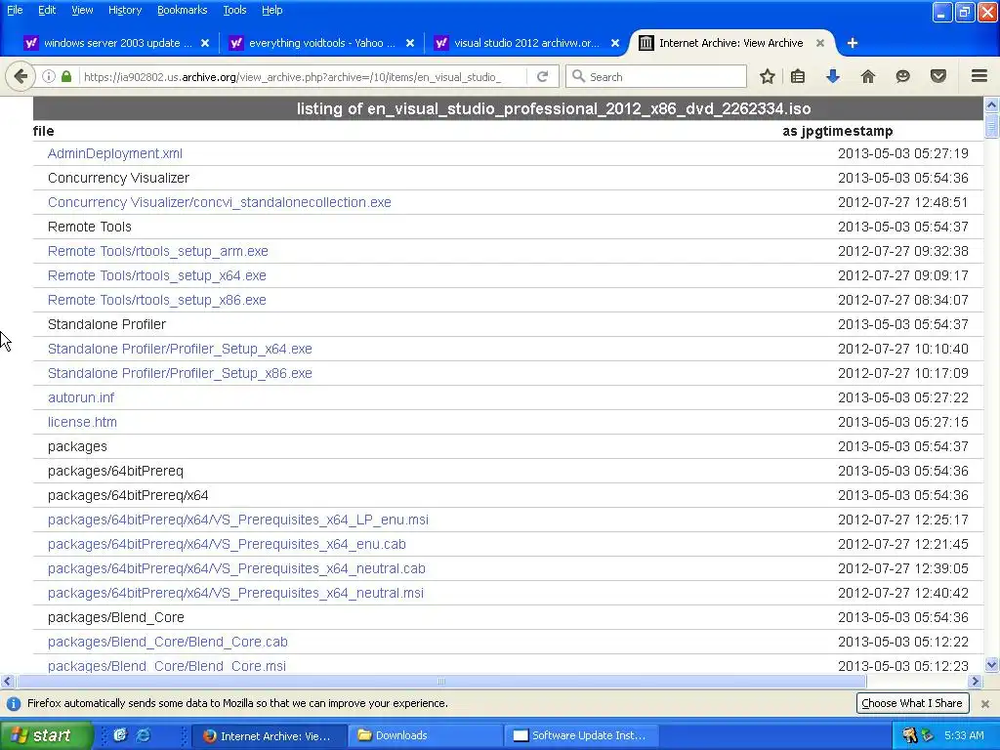Open a new tab with plus button
Viewport: 1000px width, 750px height.
tap(853, 43)
